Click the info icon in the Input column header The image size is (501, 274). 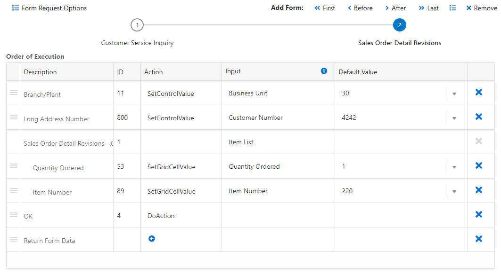point(324,71)
